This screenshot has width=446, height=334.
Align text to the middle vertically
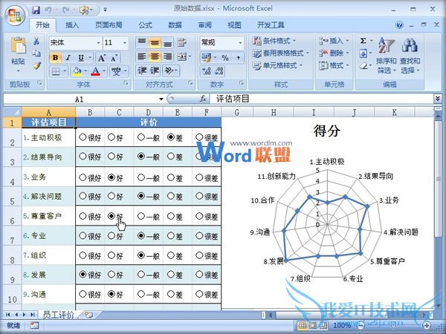(x=155, y=42)
